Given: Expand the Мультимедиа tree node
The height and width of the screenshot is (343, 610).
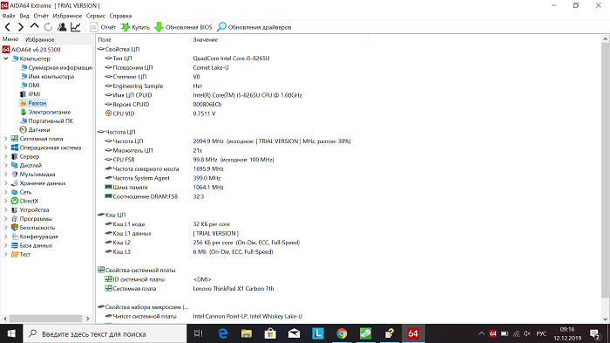Looking at the screenshot, I should coord(6,175).
